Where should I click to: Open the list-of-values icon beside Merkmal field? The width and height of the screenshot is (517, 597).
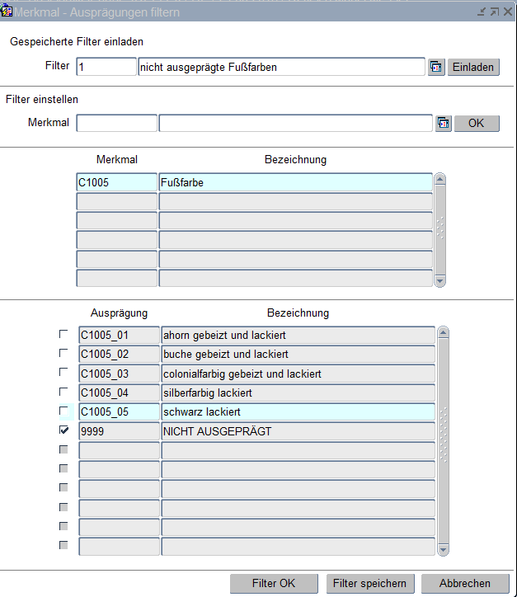click(444, 124)
